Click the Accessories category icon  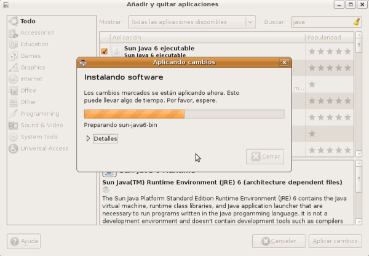click(x=13, y=33)
